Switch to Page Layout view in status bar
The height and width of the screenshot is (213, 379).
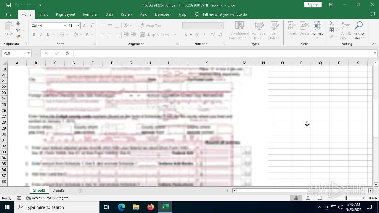(x=308, y=198)
